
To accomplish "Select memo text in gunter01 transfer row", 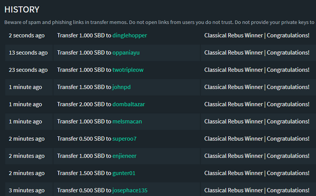I will [x=257, y=173].
